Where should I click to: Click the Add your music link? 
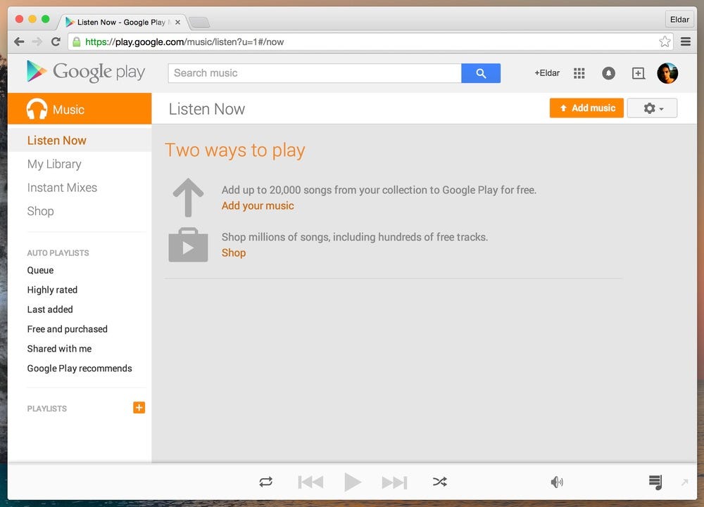pos(258,206)
